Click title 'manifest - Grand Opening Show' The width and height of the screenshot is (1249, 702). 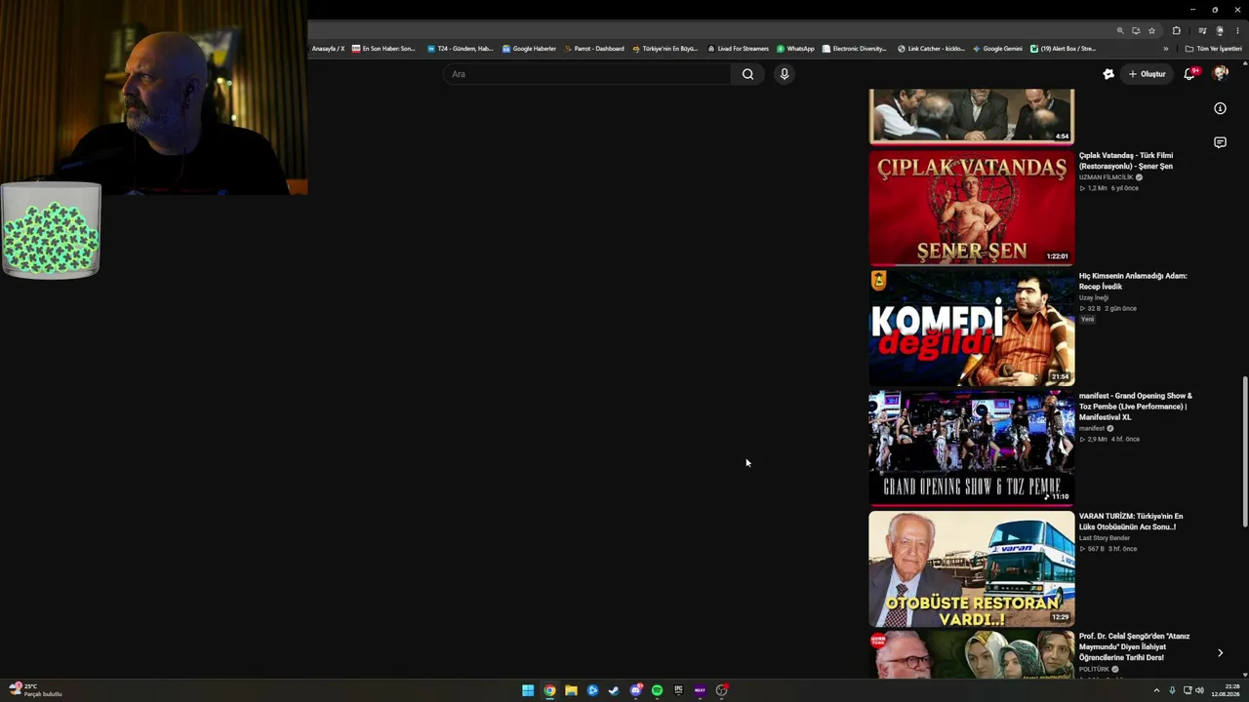[1136, 406]
